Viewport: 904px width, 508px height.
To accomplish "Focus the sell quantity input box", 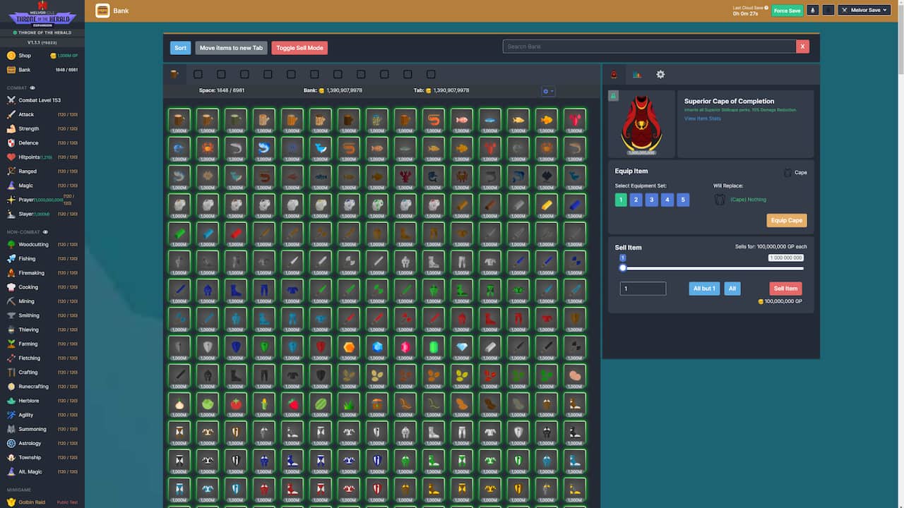I will pos(643,289).
